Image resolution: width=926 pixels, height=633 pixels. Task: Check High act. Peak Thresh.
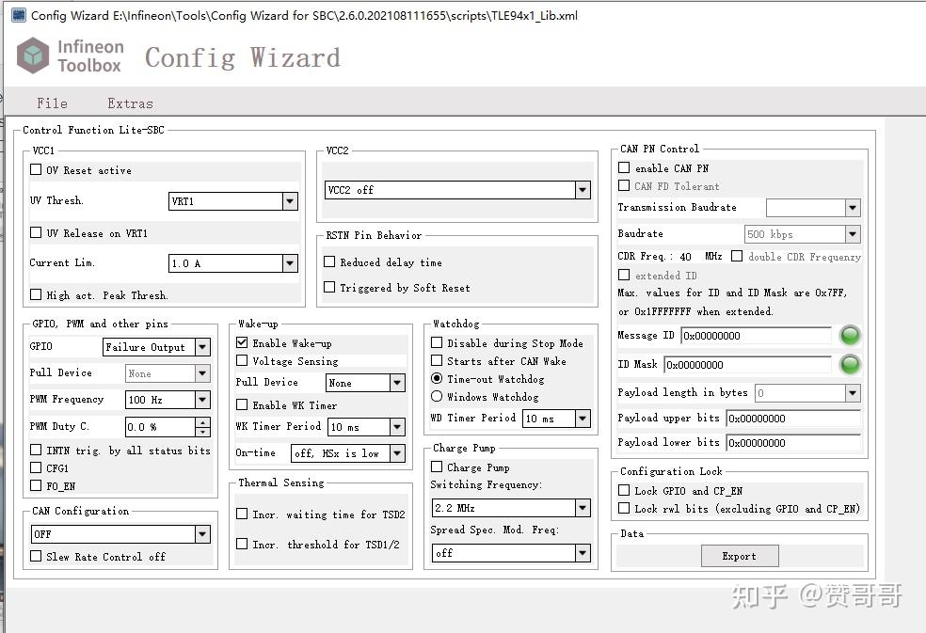(36, 294)
